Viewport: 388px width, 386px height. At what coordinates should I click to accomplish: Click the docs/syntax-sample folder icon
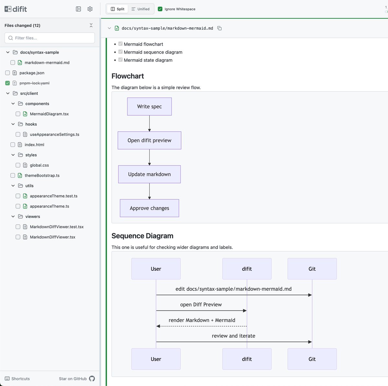click(x=15, y=52)
